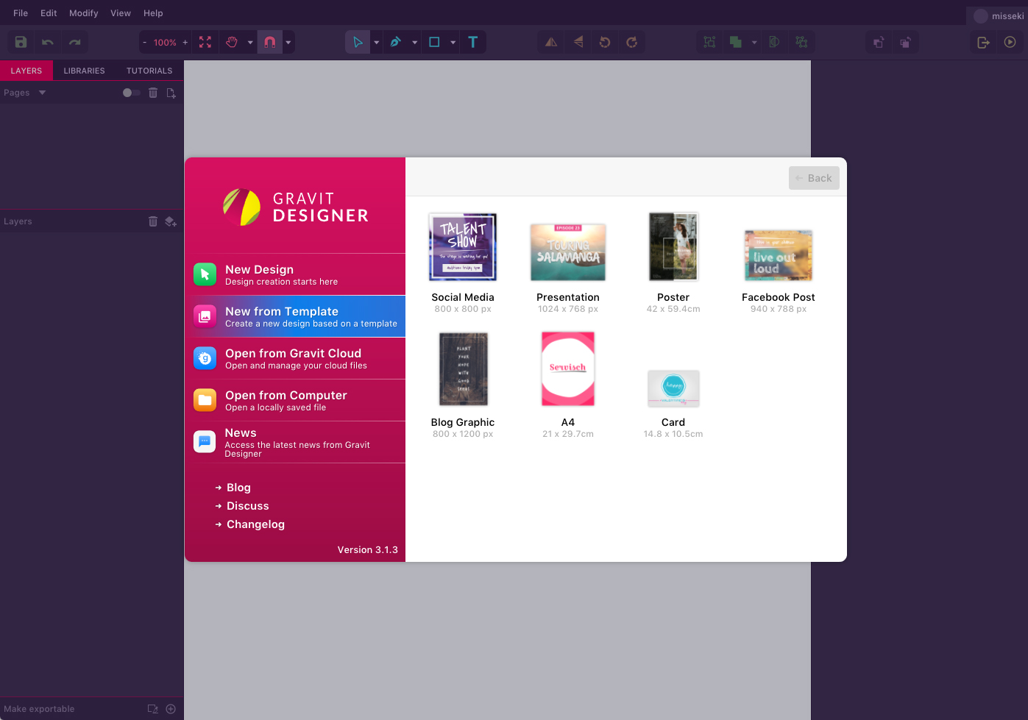Click the Send backward arrange icon
Screen dimensions: 1028x720
point(905,43)
